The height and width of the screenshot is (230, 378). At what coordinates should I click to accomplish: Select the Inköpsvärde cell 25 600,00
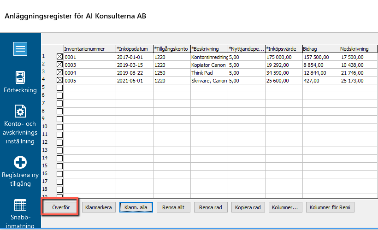[284, 81]
